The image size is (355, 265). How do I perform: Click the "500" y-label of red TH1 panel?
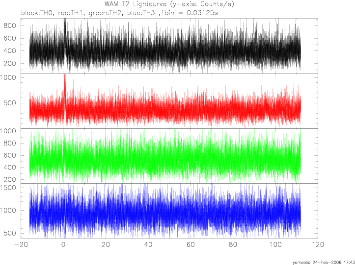click(10, 103)
